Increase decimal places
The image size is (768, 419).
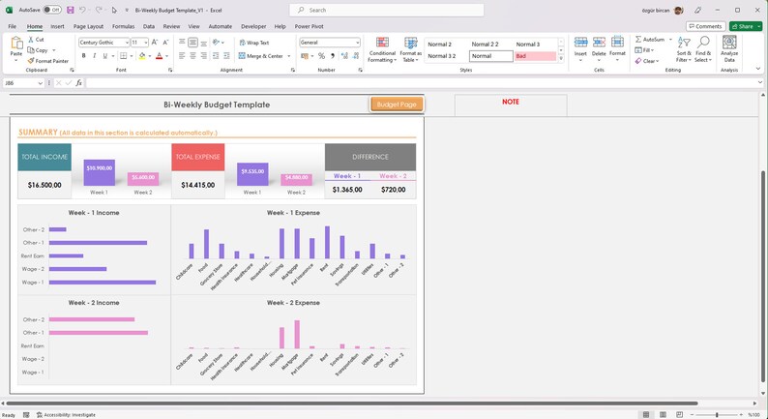(344, 56)
